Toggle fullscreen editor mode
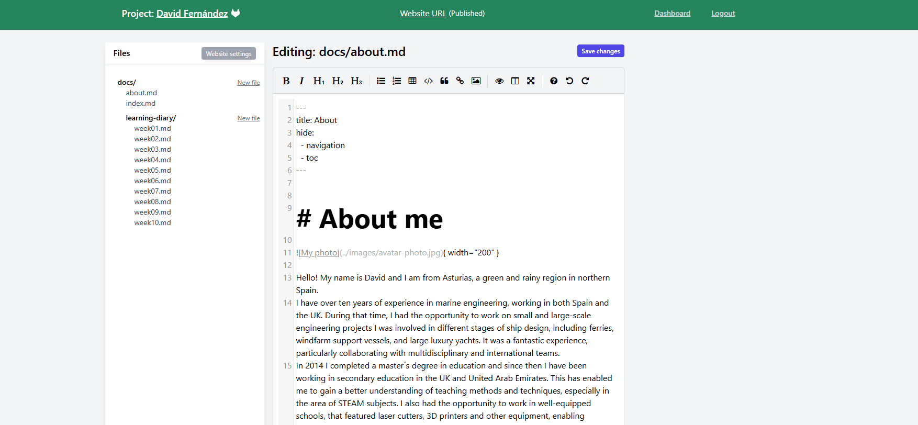 pyautogui.click(x=531, y=81)
